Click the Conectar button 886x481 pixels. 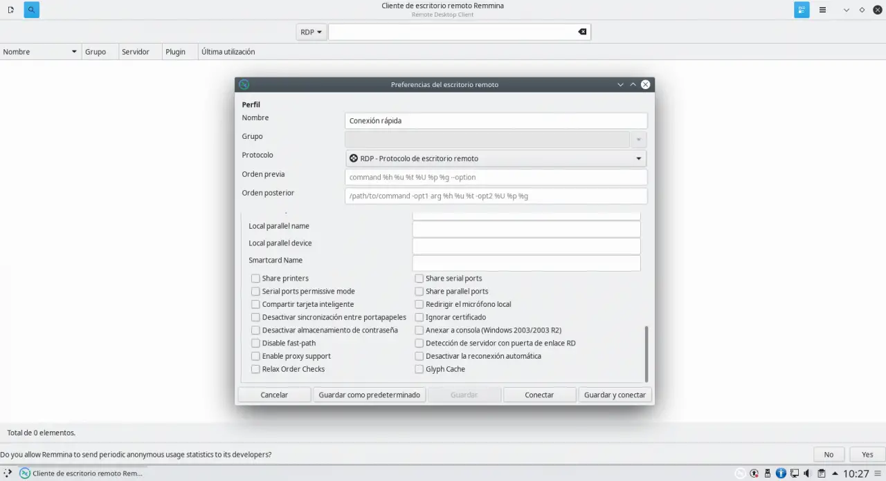coord(539,395)
